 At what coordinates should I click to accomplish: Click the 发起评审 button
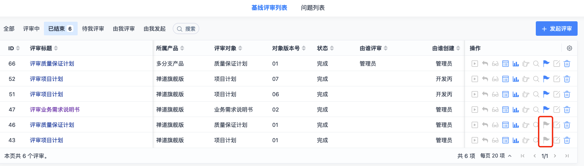tap(557, 29)
